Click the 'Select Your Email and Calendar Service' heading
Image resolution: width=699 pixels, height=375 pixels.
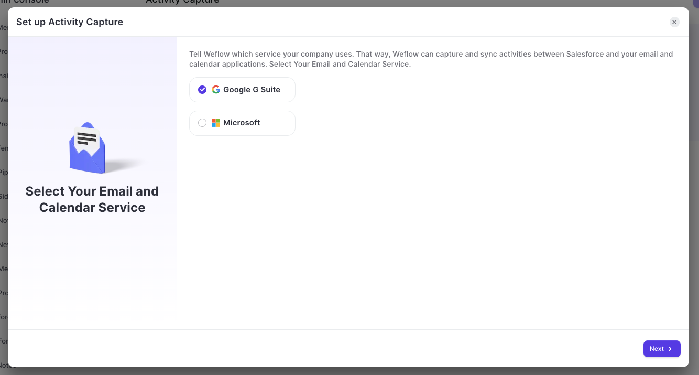point(92,199)
